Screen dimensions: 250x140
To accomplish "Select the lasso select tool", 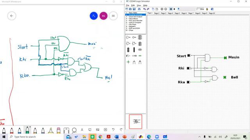I will click(74, 130).
